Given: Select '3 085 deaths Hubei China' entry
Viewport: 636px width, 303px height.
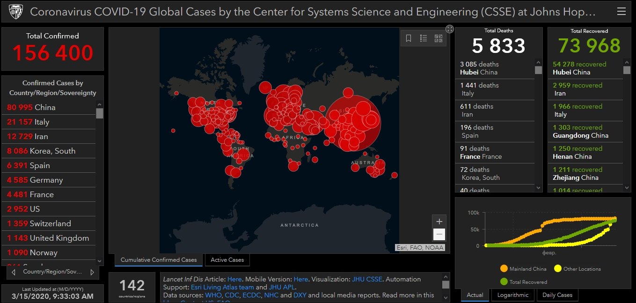Looking at the screenshot, I should 495,68.
